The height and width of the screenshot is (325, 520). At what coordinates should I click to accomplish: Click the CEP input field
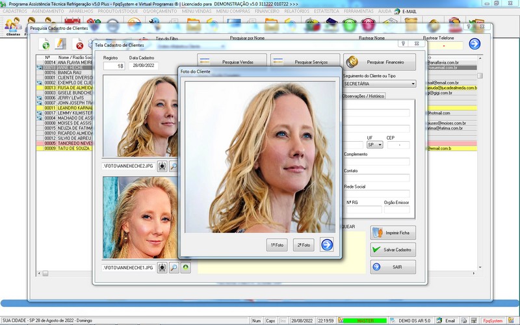click(398, 145)
